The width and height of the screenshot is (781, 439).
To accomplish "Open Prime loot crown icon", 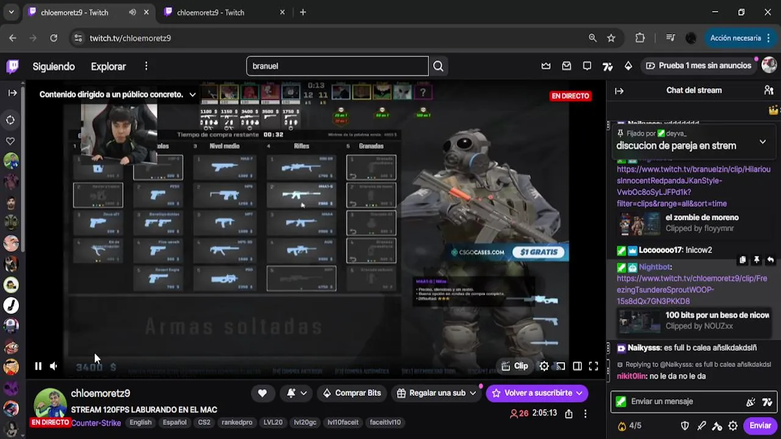I will [546, 66].
